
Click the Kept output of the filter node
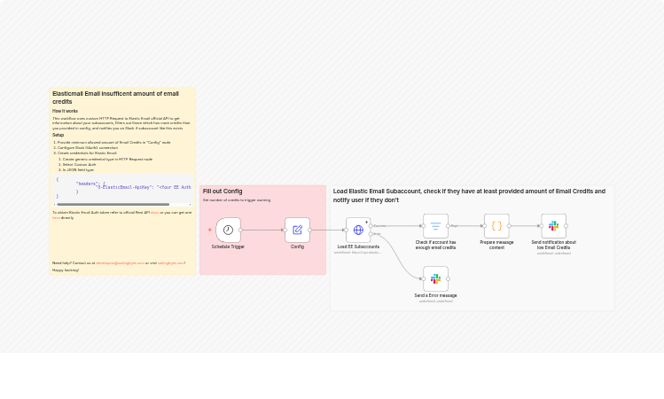[448, 226]
